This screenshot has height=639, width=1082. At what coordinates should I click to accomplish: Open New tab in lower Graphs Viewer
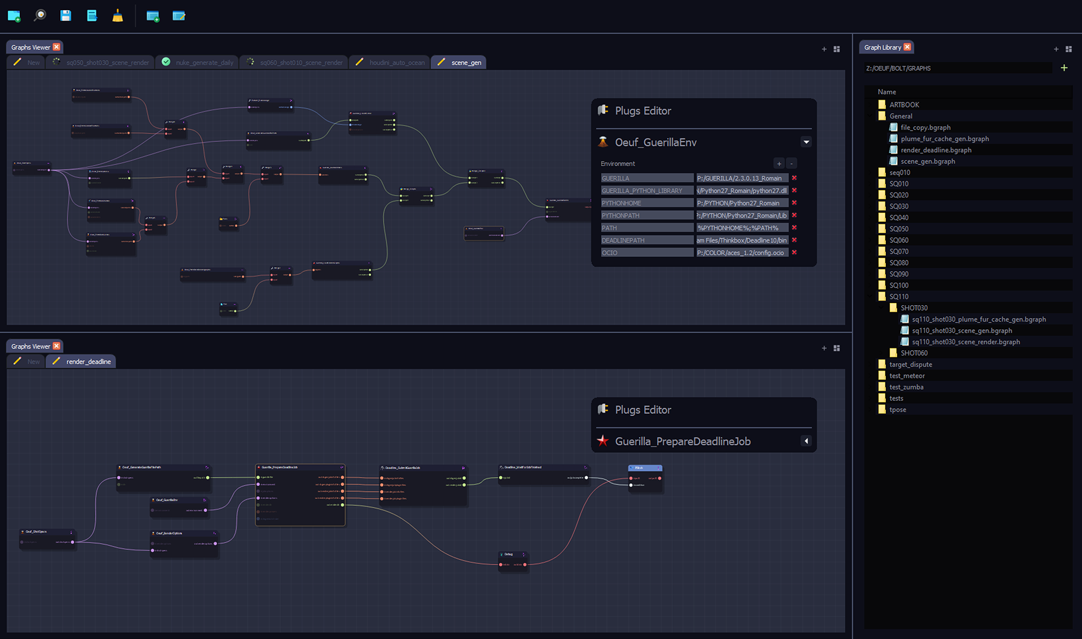[26, 361]
